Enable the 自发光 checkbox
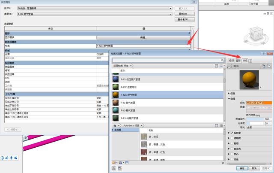This screenshot has height=173, width=274. point(232,149)
